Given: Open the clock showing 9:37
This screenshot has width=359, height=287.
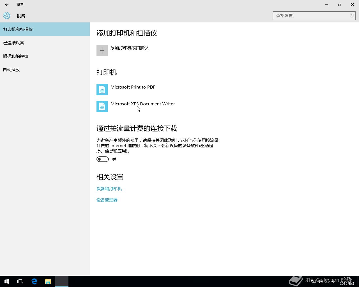Looking at the screenshot, I should pyautogui.click(x=347, y=281).
